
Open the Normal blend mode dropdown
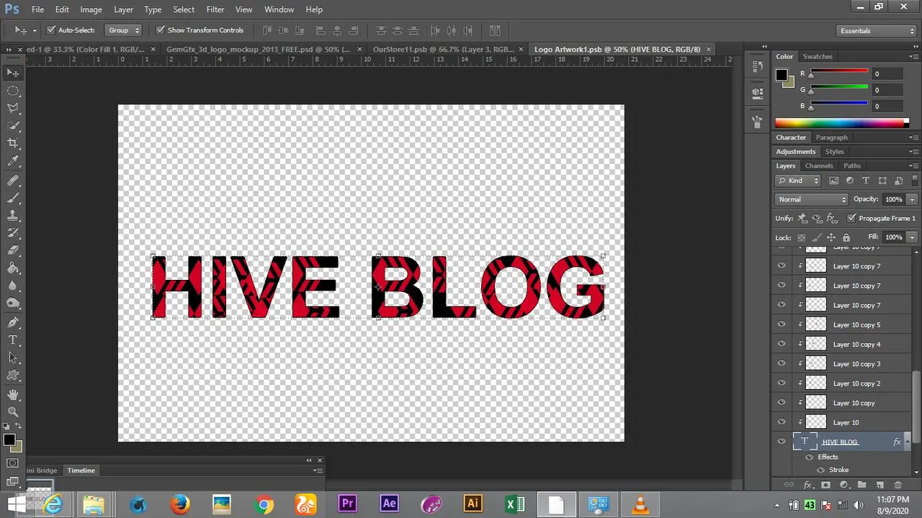pos(812,199)
